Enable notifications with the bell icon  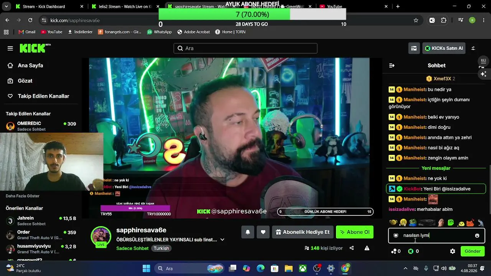pos(248,232)
